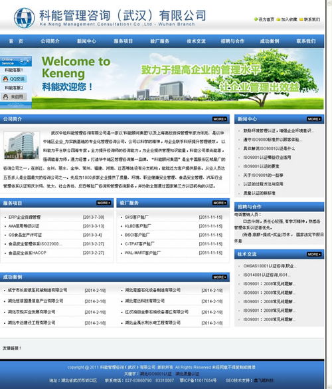Open the 公司简介 nav menu item
This screenshot has width=332, height=389.
pos(50,41)
